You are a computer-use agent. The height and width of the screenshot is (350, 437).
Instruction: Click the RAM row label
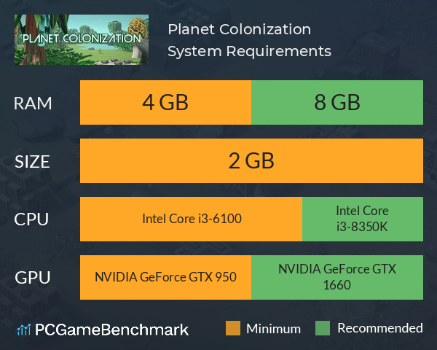click(33, 104)
